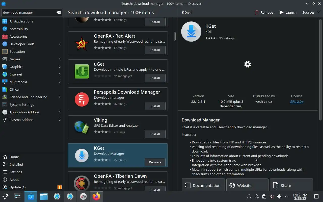323x202 pixels.
Task: Show hidden system tray icons
Action: [x=286, y=196]
